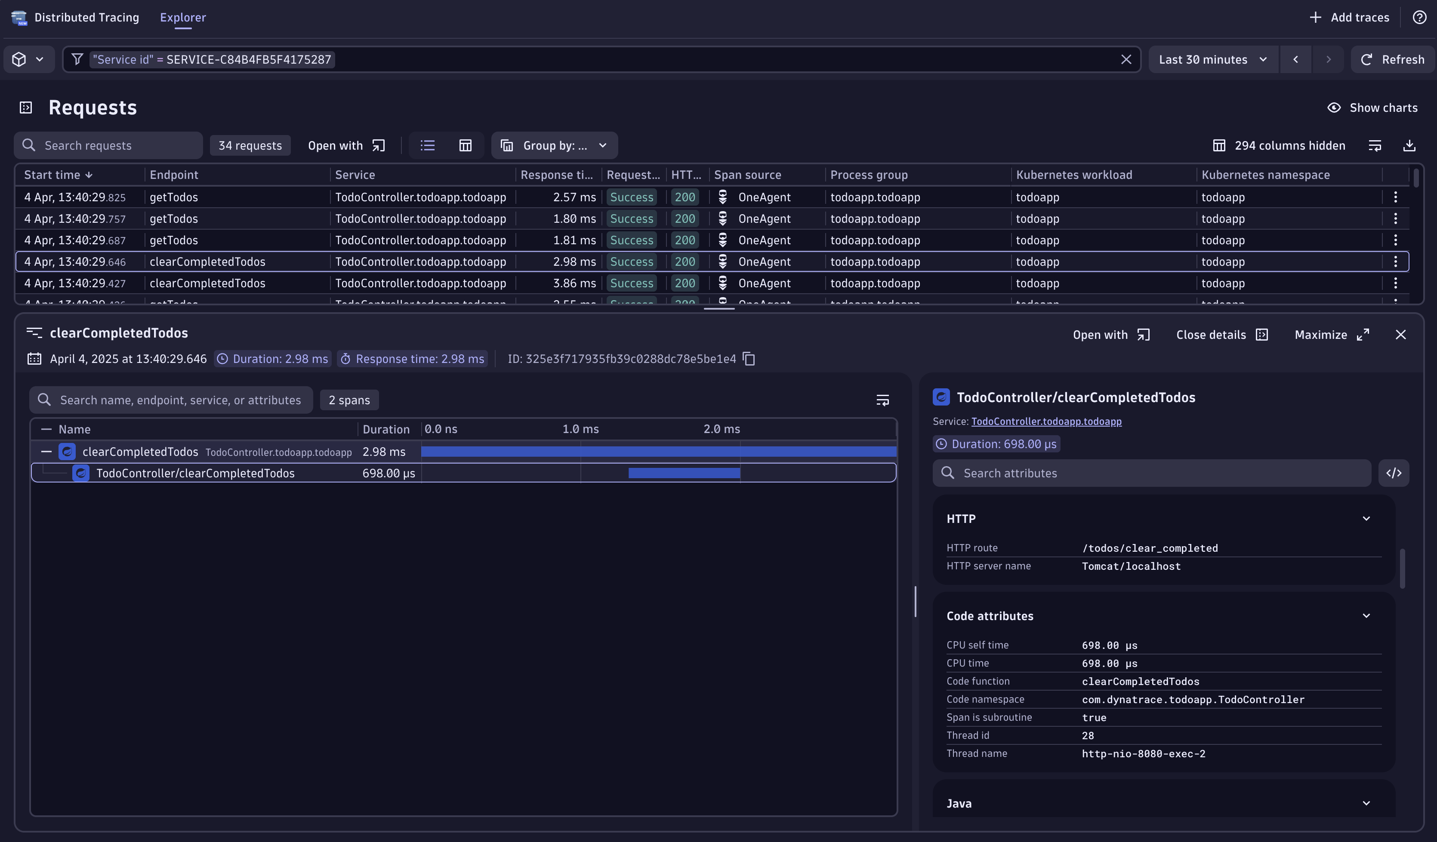Collapse the clearCompletedTodos root span
Screen dimensions: 1437x842
(x=46, y=452)
